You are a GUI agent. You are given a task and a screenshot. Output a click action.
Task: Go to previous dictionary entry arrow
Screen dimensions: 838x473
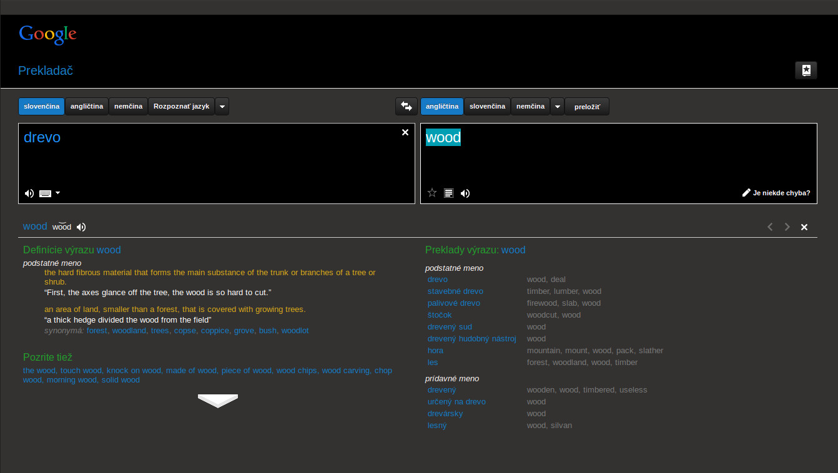pos(770,227)
